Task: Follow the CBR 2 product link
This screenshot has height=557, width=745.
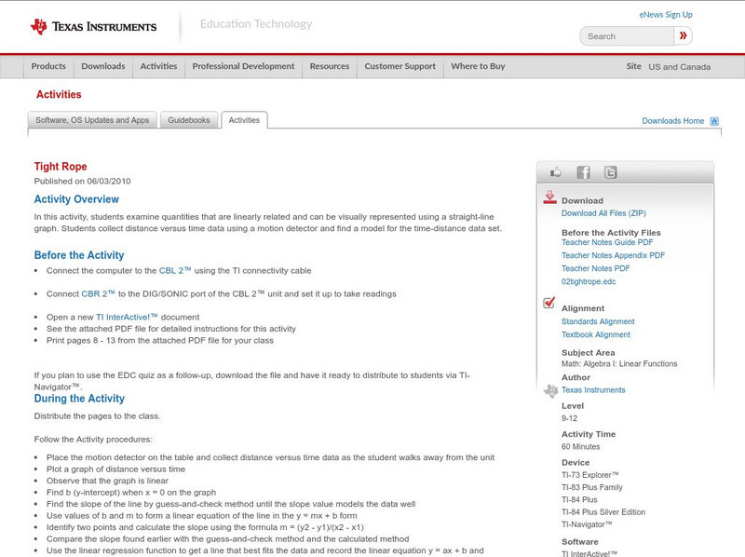Action: pos(98,293)
